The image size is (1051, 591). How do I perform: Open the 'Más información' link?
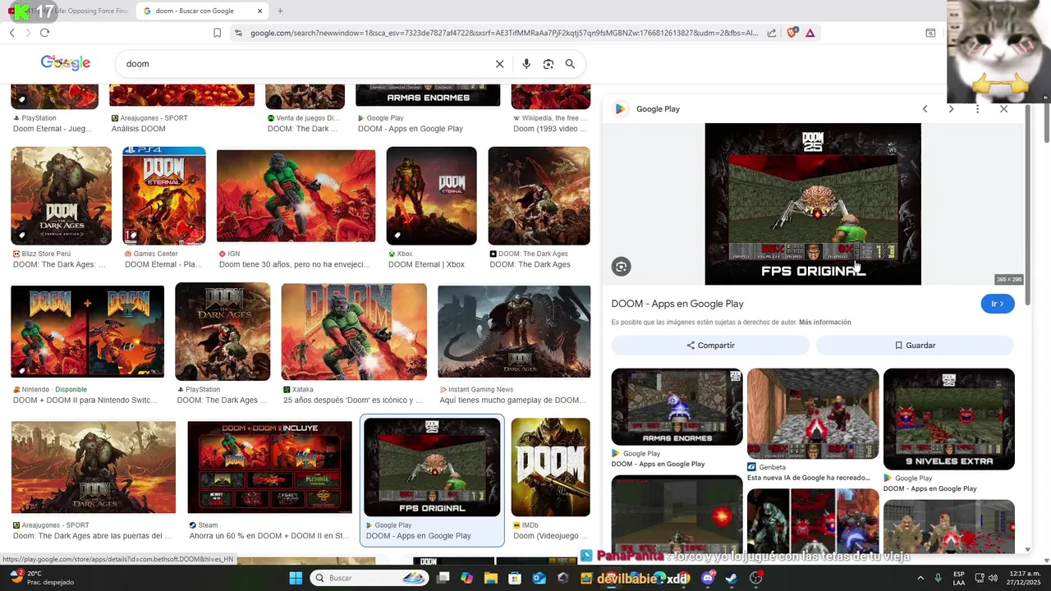tap(824, 323)
